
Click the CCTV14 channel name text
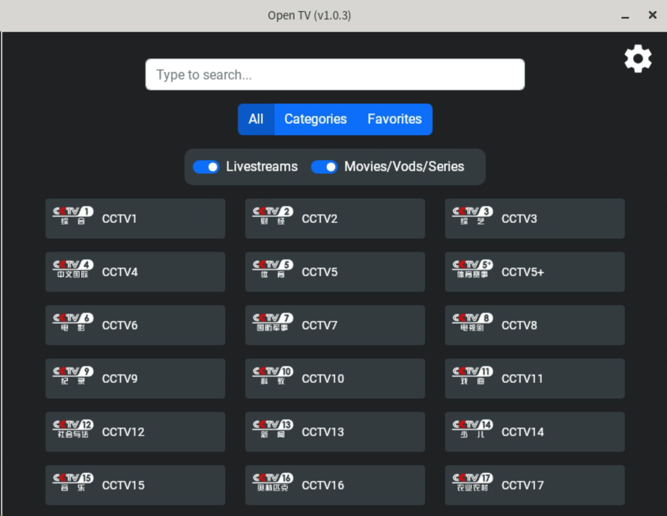(x=523, y=432)
